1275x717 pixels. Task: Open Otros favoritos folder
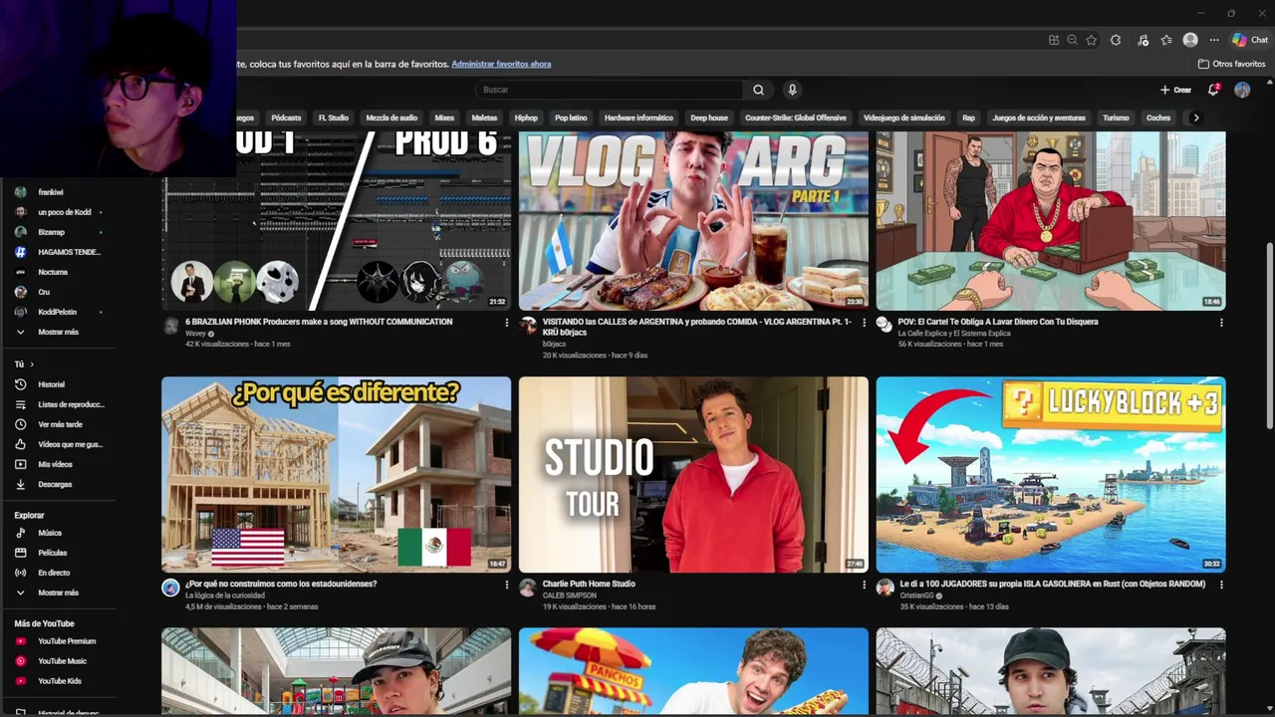coord(1231,64)
